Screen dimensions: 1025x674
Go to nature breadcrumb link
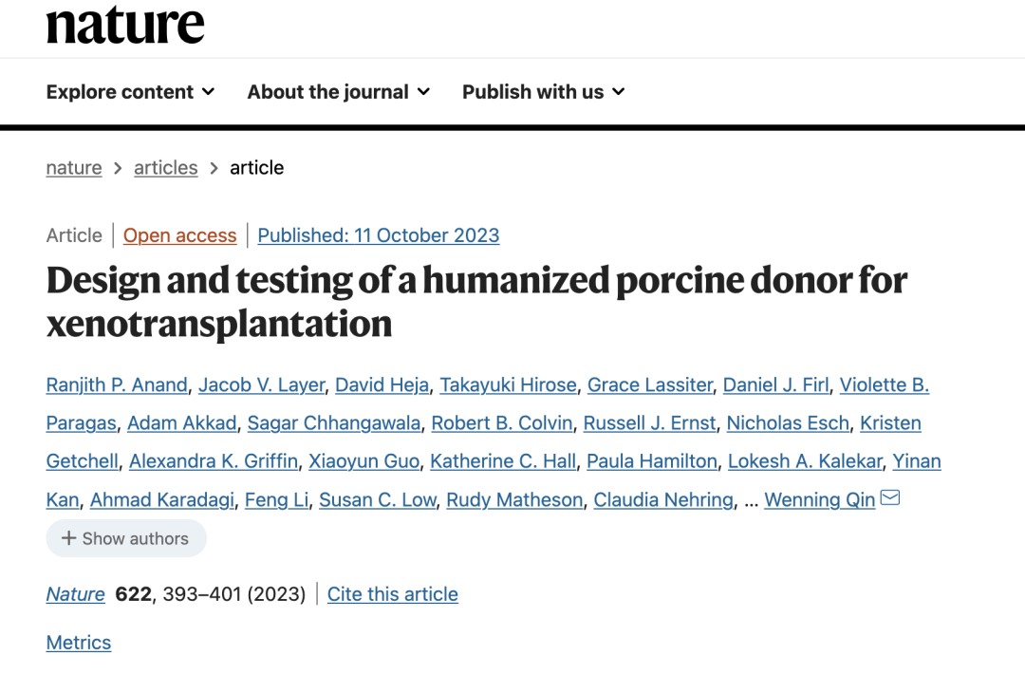(74, 168)
